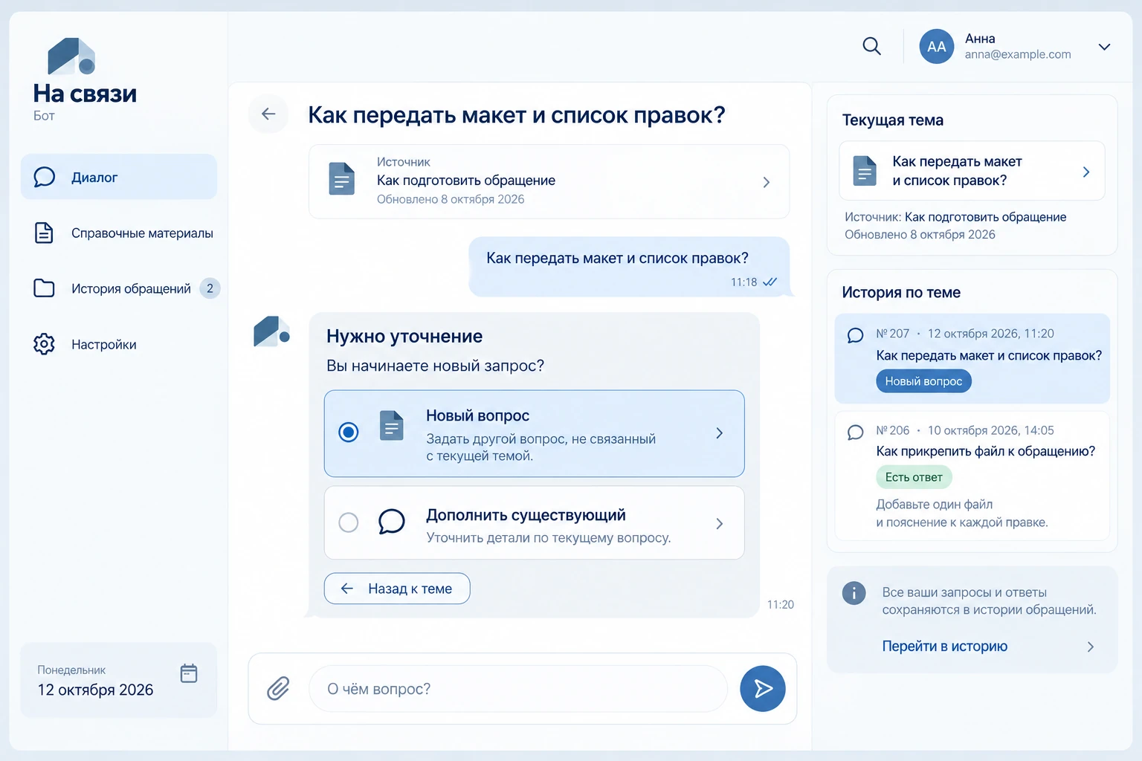This screenshot has height=761, width=1142.
Task: Click the document icon in the Источник card
Action: tap(341, 179)
